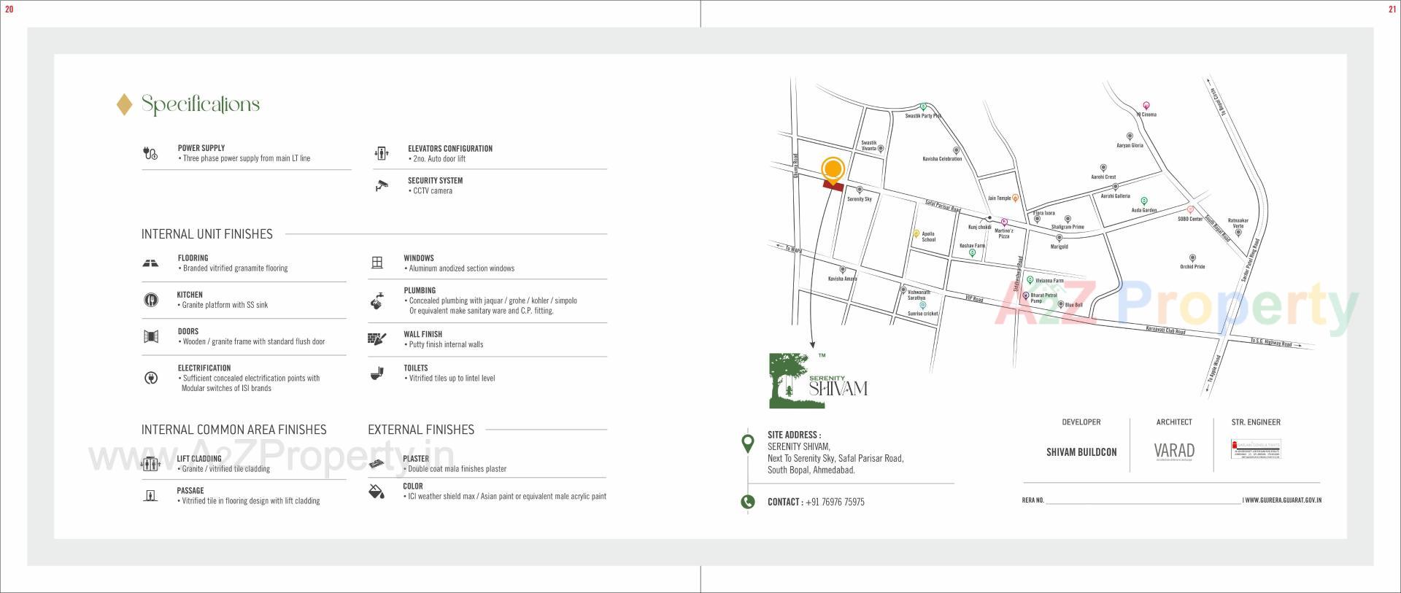Click the SOBO Center map marker
Screen dimensions: 1401x593
coord(1190,210)
